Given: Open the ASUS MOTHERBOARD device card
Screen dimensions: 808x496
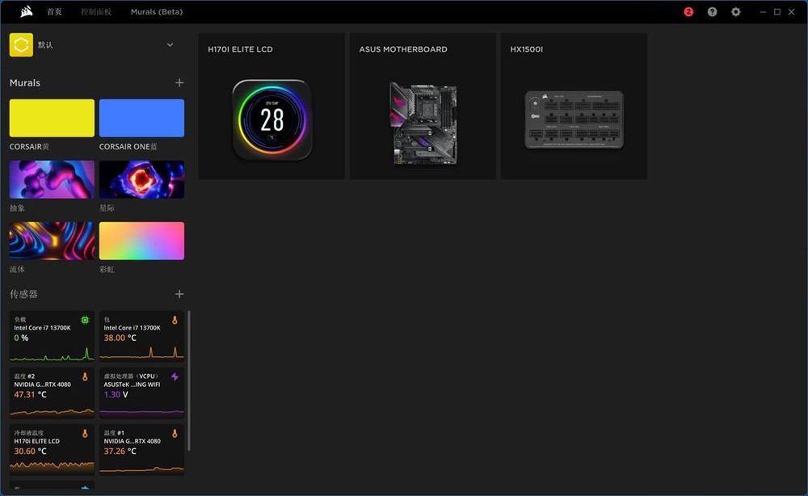Looking at the screenshot, I should [x=423, y=107].
